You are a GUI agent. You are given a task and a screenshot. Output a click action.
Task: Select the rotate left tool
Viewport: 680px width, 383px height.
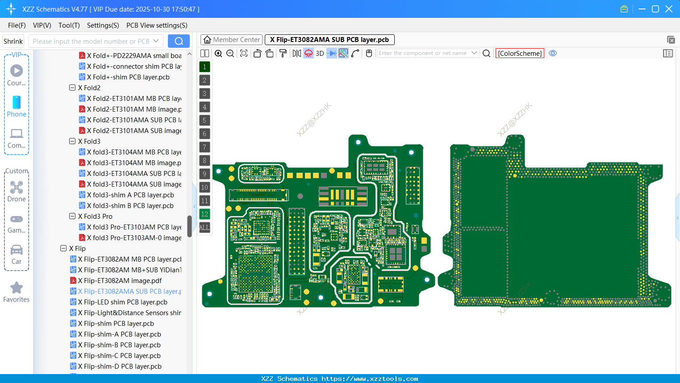tap(258, 53)
